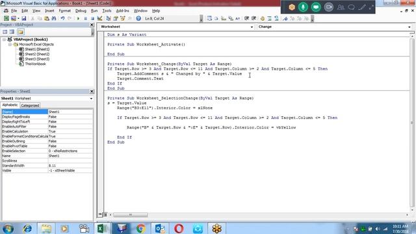Open the Tools menu
Screen dimensions: 416x234
point(107,11)
